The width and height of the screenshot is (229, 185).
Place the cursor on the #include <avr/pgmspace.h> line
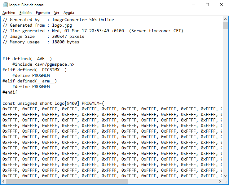43,64
